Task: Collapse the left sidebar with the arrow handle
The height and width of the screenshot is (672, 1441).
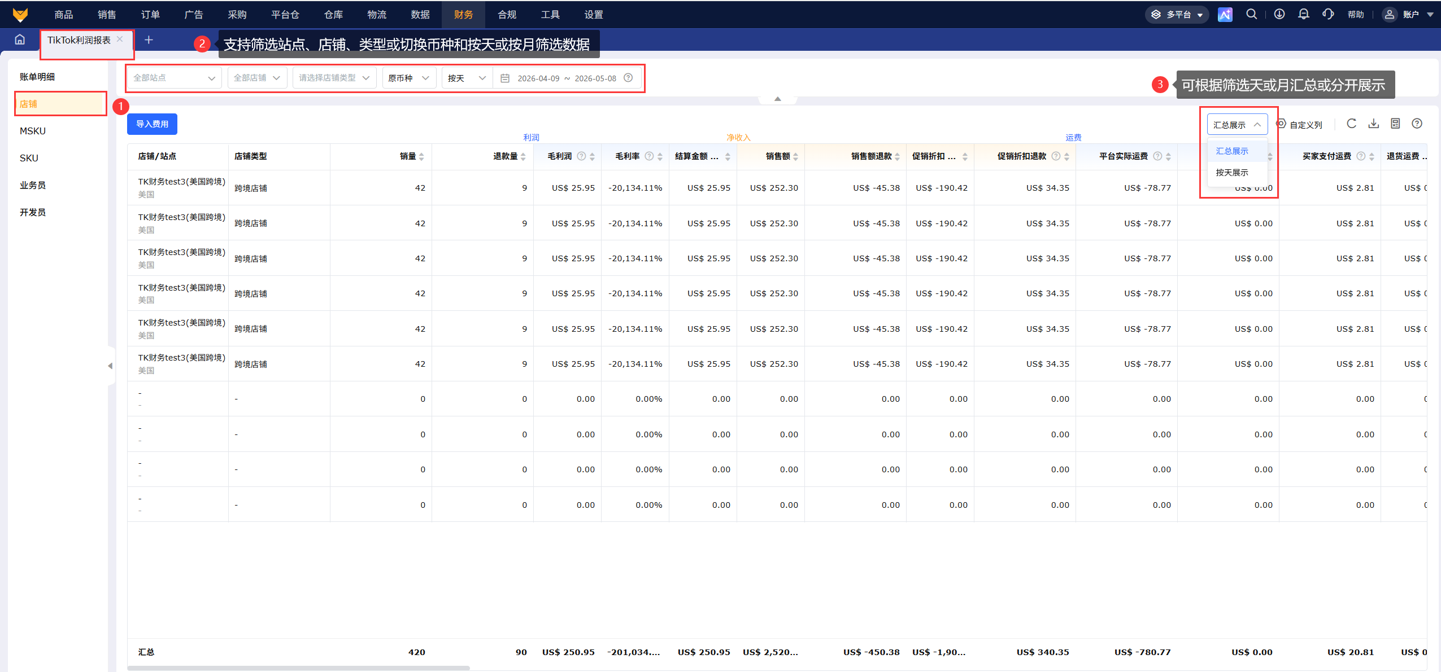Action: click(x=110, y=366)
